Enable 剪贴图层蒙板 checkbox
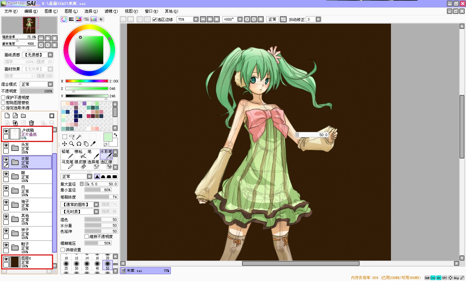Image resolution: width=466 pixels, height=281 pixels. tap(3, 103)
